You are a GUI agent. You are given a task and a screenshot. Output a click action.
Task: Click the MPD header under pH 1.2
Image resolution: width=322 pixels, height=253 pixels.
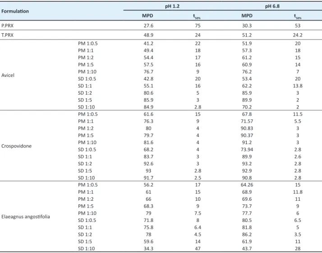[x=147, y=16]
